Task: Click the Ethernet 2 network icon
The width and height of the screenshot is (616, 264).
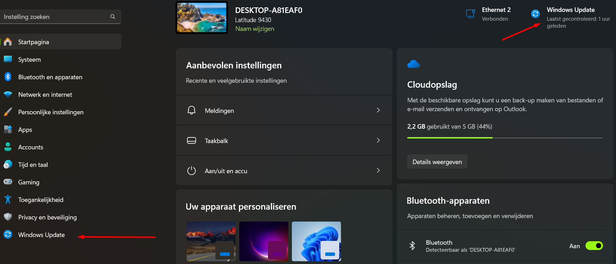Action: 470,14
